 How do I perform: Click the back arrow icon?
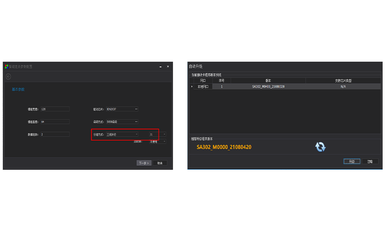pos(8,76)
